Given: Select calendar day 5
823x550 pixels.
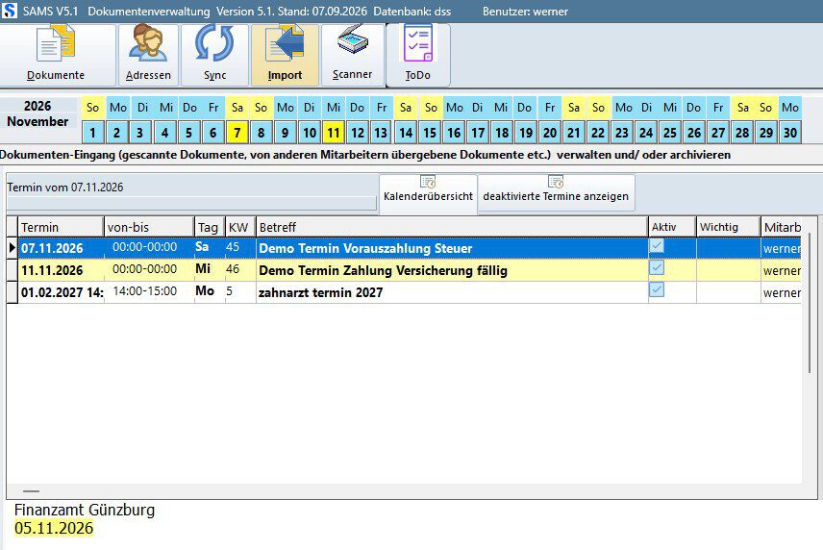Looking at the screenshot, I should 189,133.
